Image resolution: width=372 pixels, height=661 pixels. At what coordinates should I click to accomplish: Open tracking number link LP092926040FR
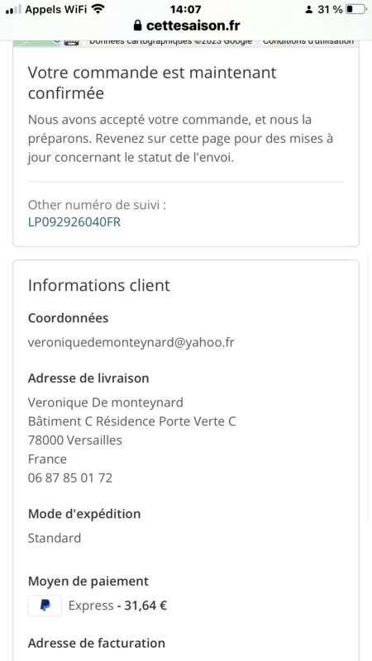click(74, 222)
